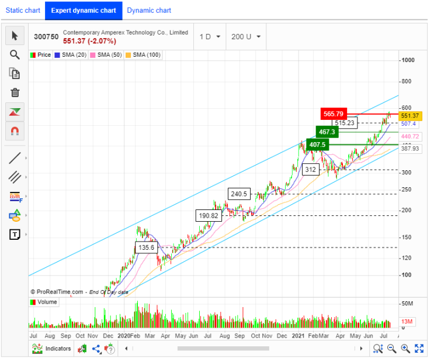434x358 pixels.
Task: Click the 300750 ticker symbol
Action: click(46, 37)
